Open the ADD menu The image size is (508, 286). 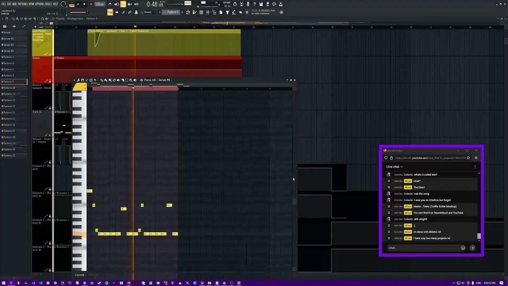click(14, 4)
